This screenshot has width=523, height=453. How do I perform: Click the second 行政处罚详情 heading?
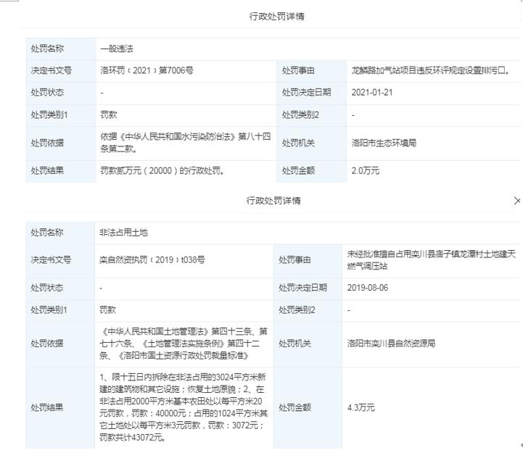[273, 200]
